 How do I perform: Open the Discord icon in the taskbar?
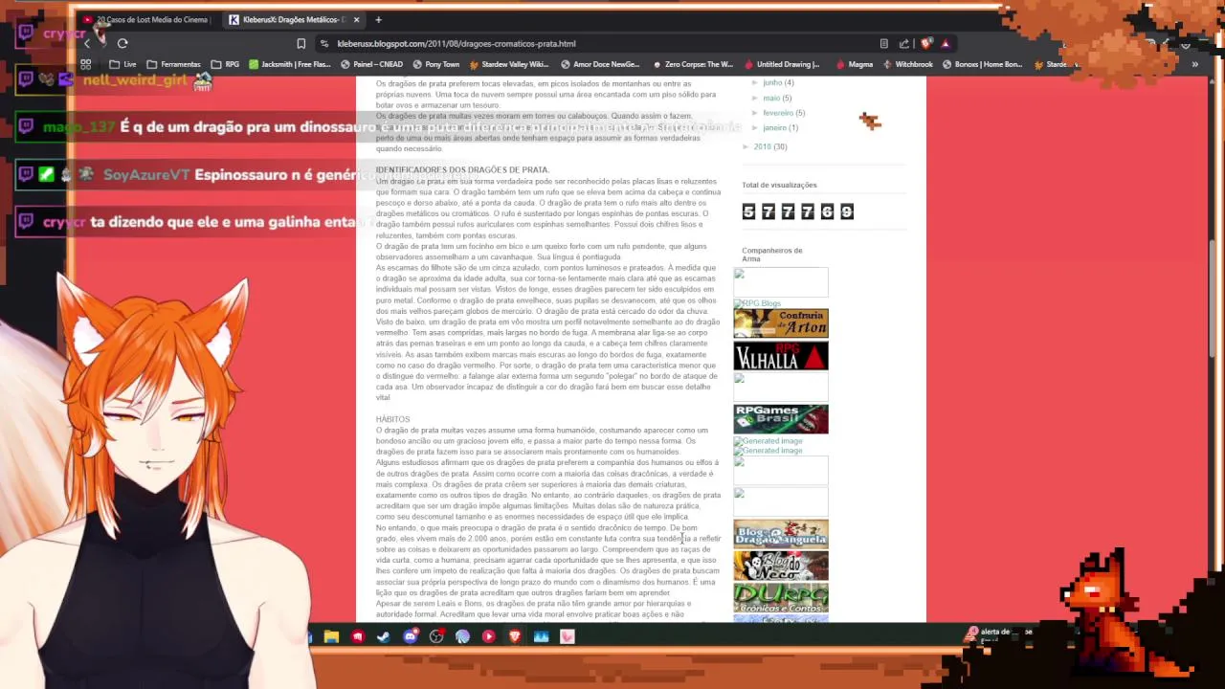tap(411, 636)
